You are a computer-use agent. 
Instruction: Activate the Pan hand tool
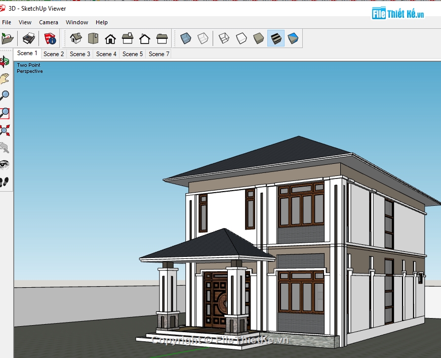pyautogui.click(x=5, y=79)
